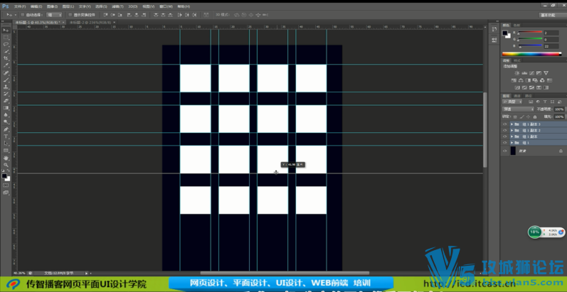Image resolution: width=567 pixels, height=292 pixels.
Task: Select the Hand tool
Action: [6, 158]
